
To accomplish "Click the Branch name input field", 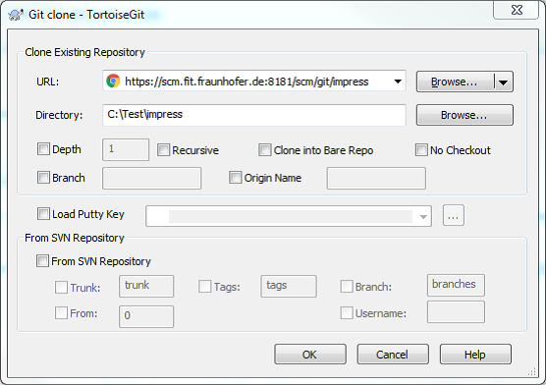I will [x=152, y=179].
